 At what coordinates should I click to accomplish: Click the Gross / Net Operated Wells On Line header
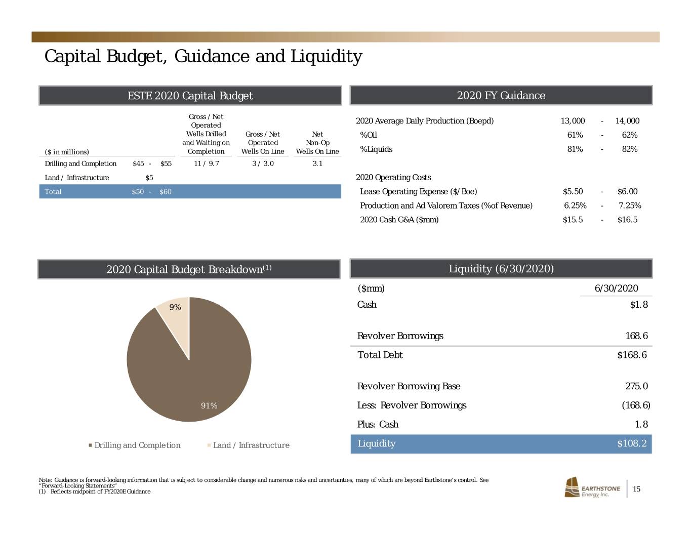pyautogui.click(x=263, y=143)
